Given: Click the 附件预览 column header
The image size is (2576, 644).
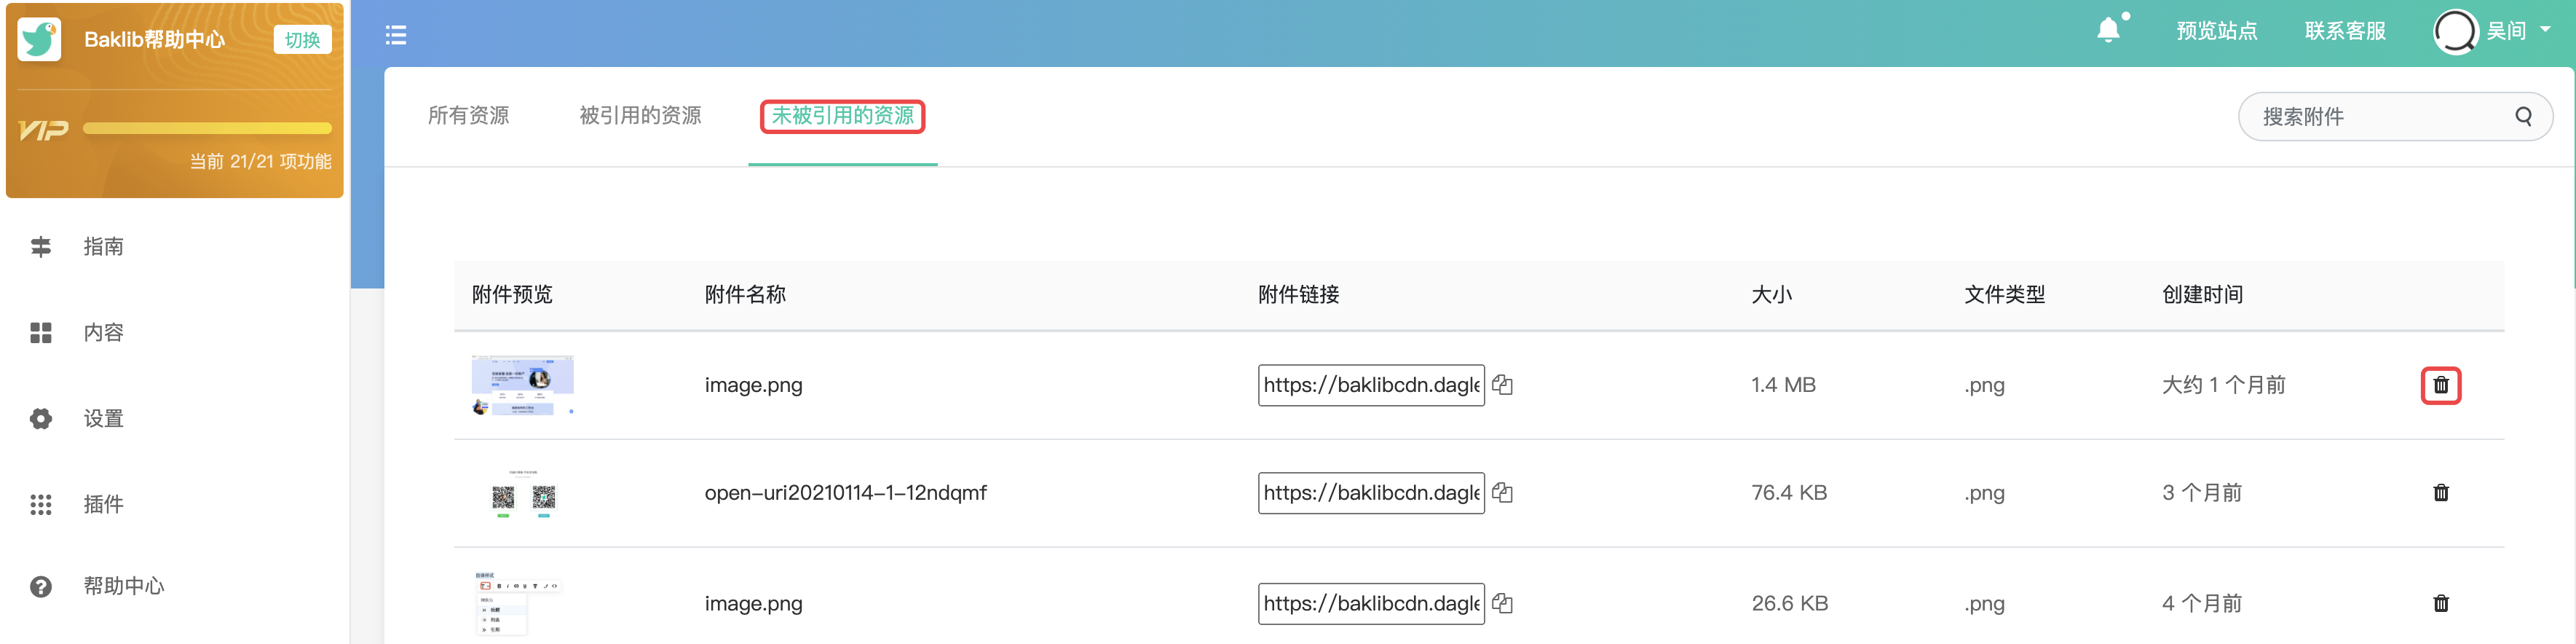Looking at the screenshot, I should pos(512,294).
